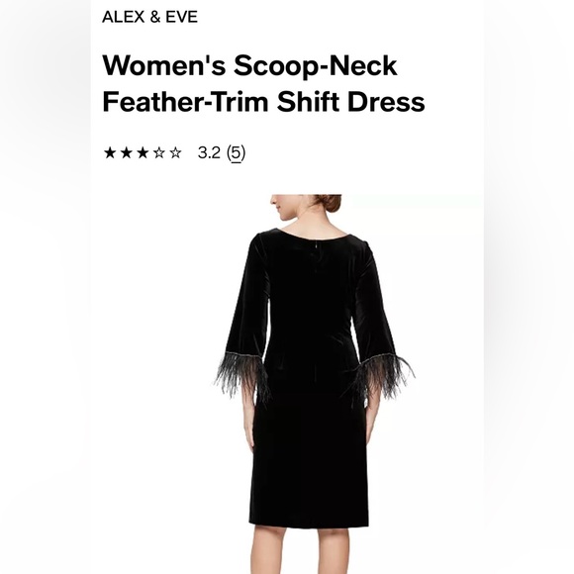The image size is (574, 574).
Task: Open the black velvet dress product photo
Action: (315, 384)
